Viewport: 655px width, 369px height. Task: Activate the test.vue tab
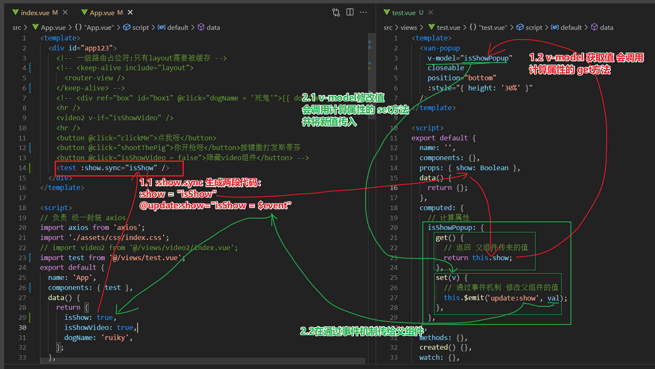click(x=403, y=13)
